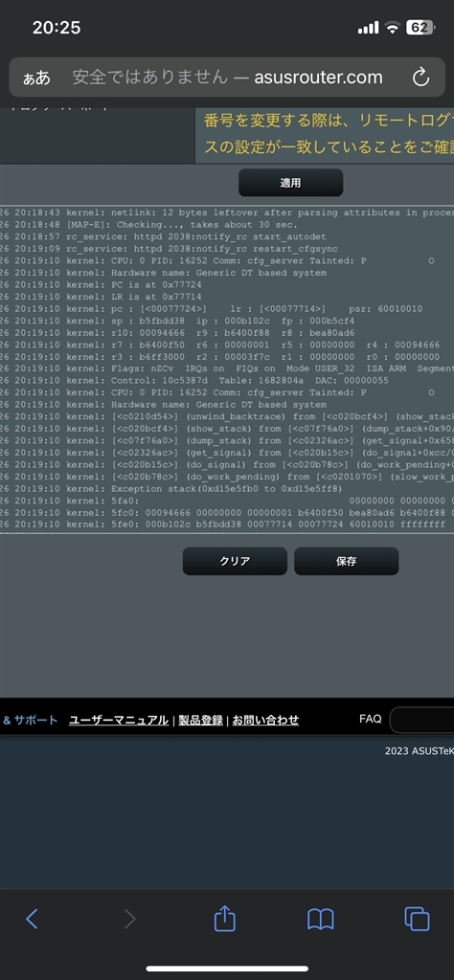This screenshot has height=980, width=454.
Task: Click the 適用 apply button
Action: [x=291, y=183]
